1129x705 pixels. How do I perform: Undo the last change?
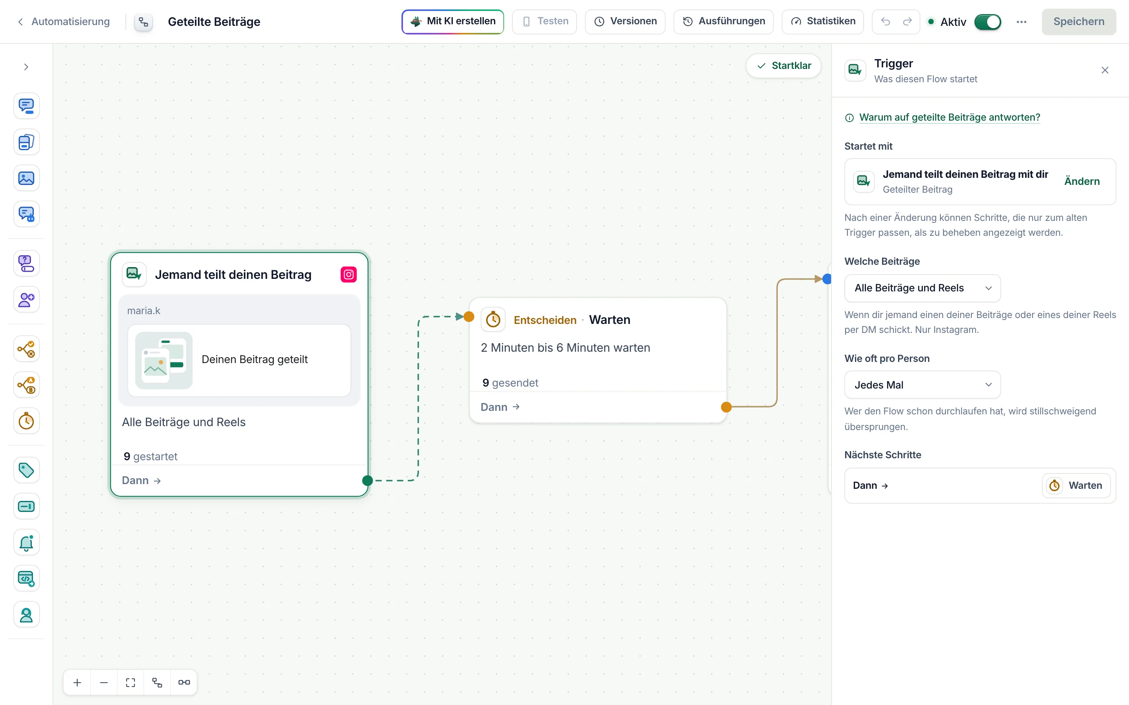(x=886, y=22)
